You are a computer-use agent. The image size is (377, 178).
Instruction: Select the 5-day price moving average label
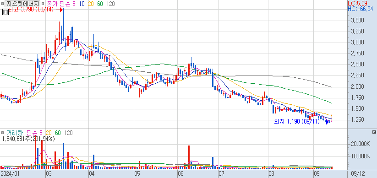[74, 4]
